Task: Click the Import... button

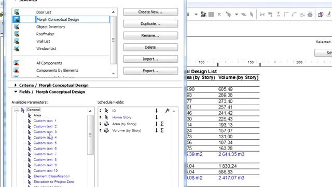Action: 150,59
